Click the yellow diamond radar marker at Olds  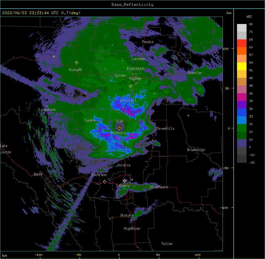pyautogui.click(x=120, y=128)
